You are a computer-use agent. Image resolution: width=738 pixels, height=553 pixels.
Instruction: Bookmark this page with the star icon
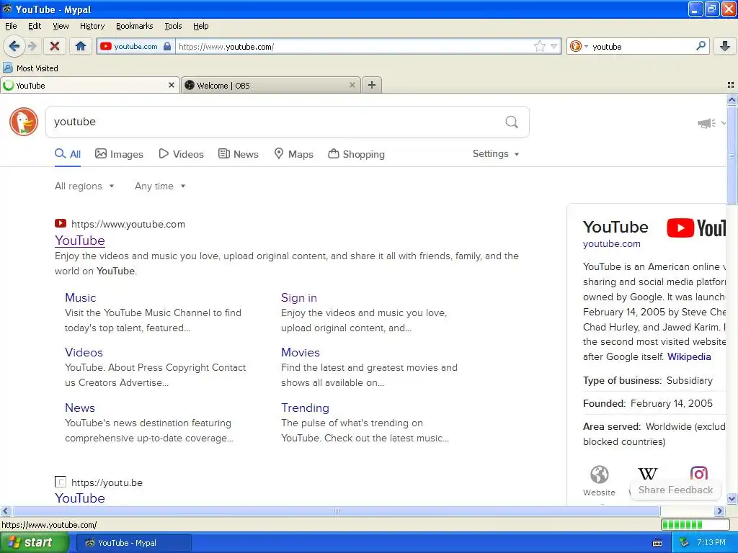[539, 46]
